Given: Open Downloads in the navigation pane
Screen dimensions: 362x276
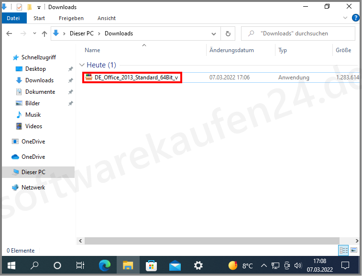Looking at the screenshot, I should click(39, 80).
